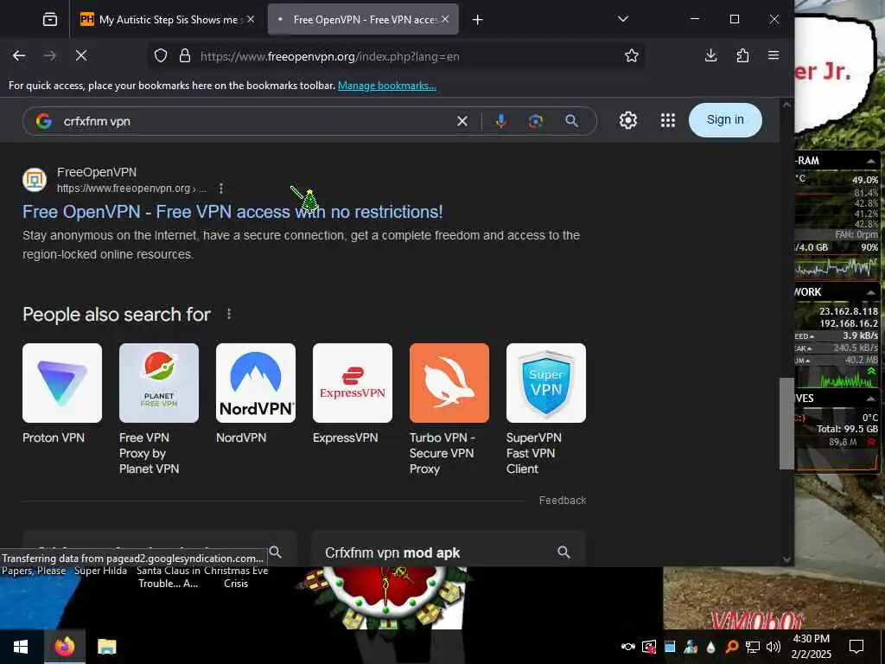The width and height of the screenshot is (885, 664).
Task: Open tracking protection shield icon
Action: tap(161, 56)
